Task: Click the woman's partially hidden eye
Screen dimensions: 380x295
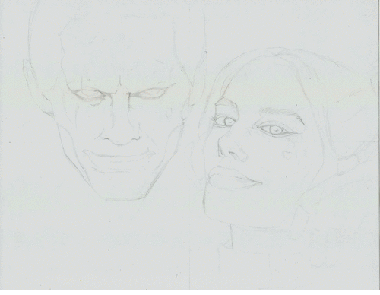Action: (x=225, y=121)
